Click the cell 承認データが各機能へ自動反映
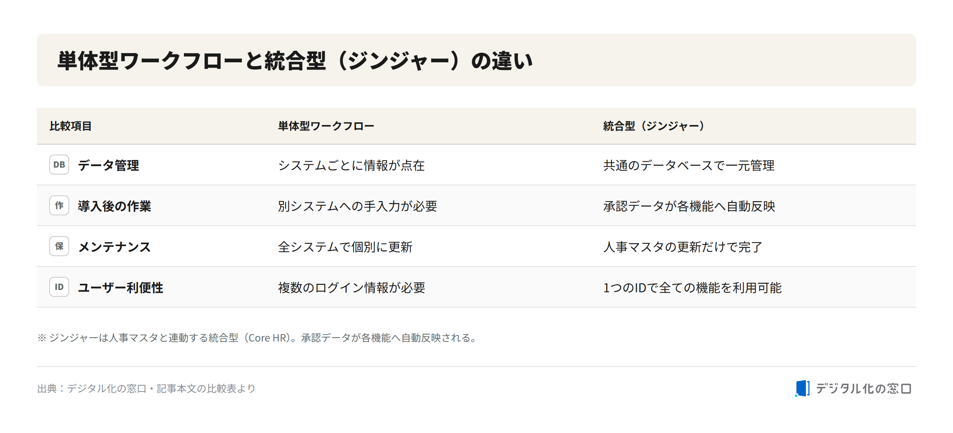The image size is (953, 433). pos(689,206)
